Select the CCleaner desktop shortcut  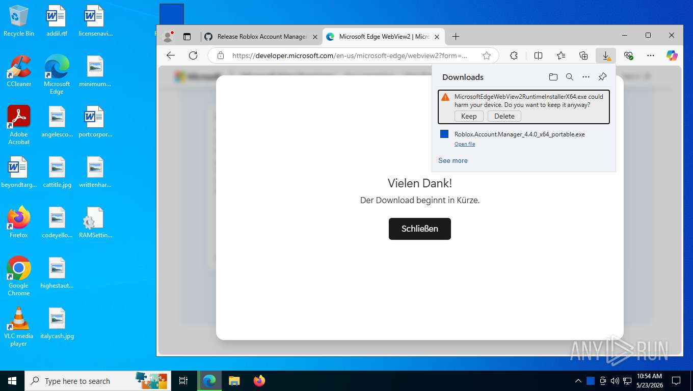coord(19,71)
